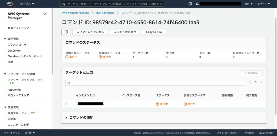Viewport: 277px width, 136px height.
Task: Open AppConfig in sidebar
Action: [14, 90]
